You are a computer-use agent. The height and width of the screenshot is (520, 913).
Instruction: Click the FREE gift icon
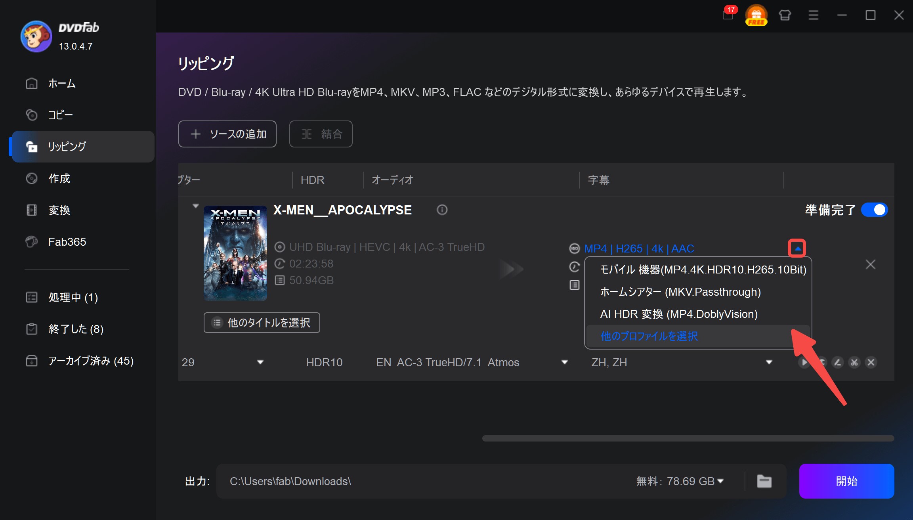click(756, 15)
